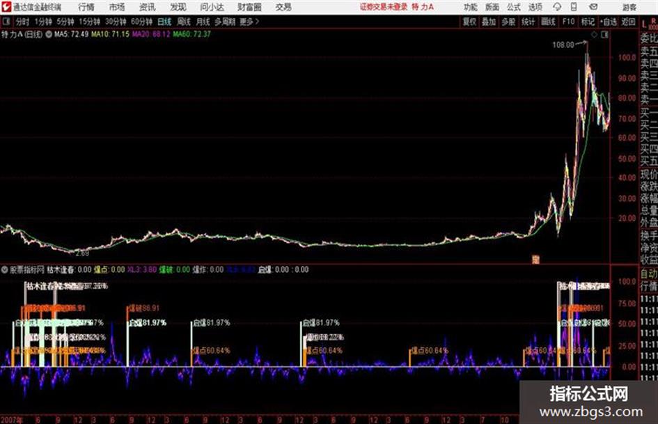
Task: Switch to 60分钟 chart period
Action: coord(141,22)
